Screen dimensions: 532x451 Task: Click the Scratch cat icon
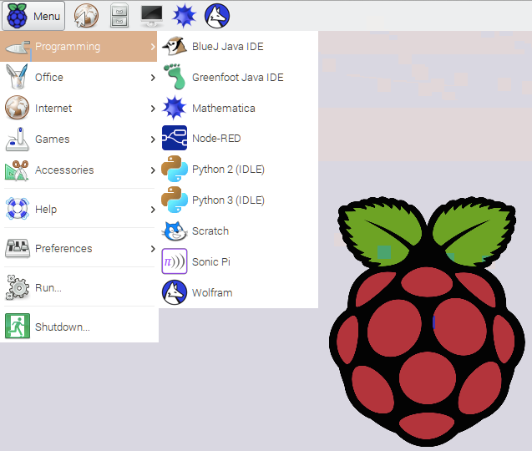(175, 231)
